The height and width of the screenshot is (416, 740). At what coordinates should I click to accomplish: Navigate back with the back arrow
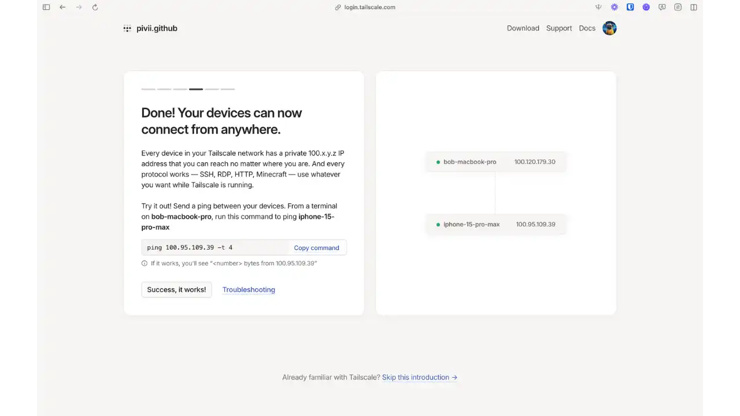pos(62,7)
